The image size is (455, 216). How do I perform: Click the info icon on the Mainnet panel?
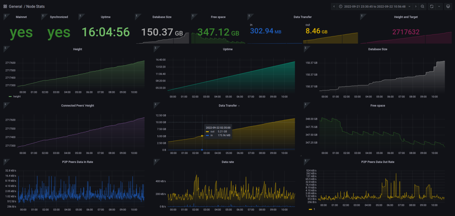5,16
